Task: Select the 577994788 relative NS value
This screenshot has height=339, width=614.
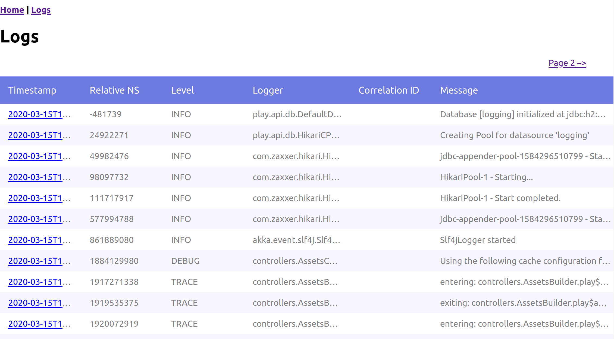Action: pos(112,219)
